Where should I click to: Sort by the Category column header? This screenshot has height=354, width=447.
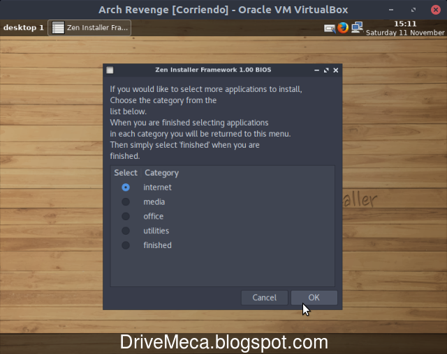click(161, 173)
